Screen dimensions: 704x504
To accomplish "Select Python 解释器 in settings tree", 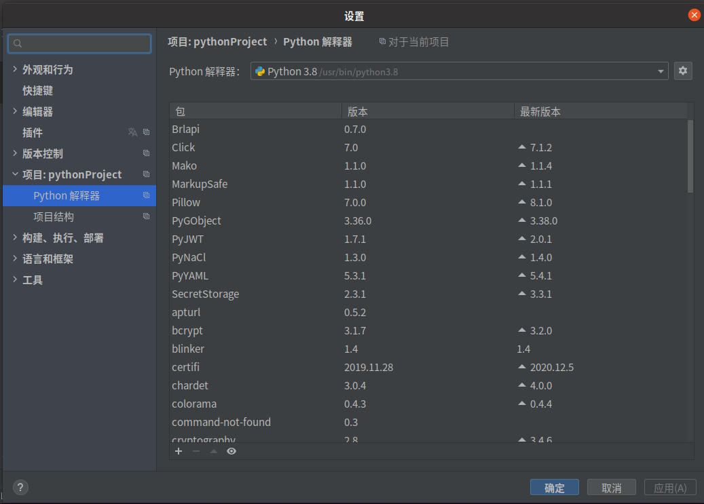I will tap(79, 195).
